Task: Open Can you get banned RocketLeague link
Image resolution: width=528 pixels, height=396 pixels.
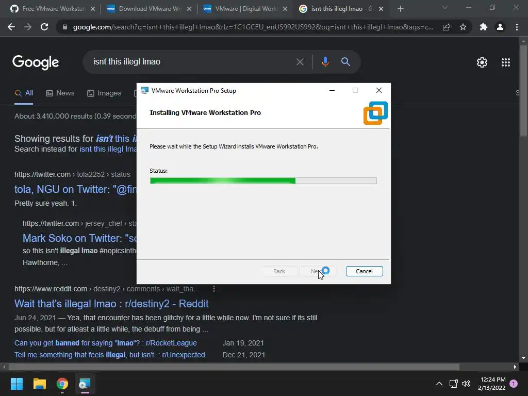Action: pos(105,343)
